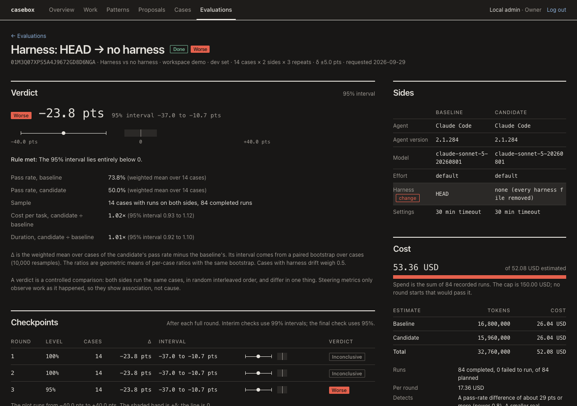This screenshot has width=577, height=406.
Task: Click the 1.01× duration ratio value
Action: (117, 237)
